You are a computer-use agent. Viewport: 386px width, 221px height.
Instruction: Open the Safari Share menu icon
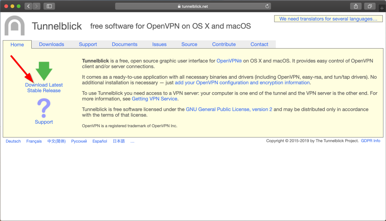(x=356, y=6)
